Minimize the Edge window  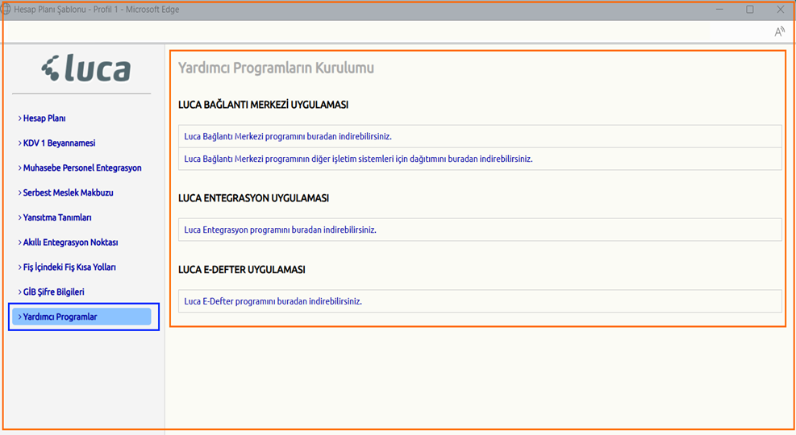(x=719, y=9)
